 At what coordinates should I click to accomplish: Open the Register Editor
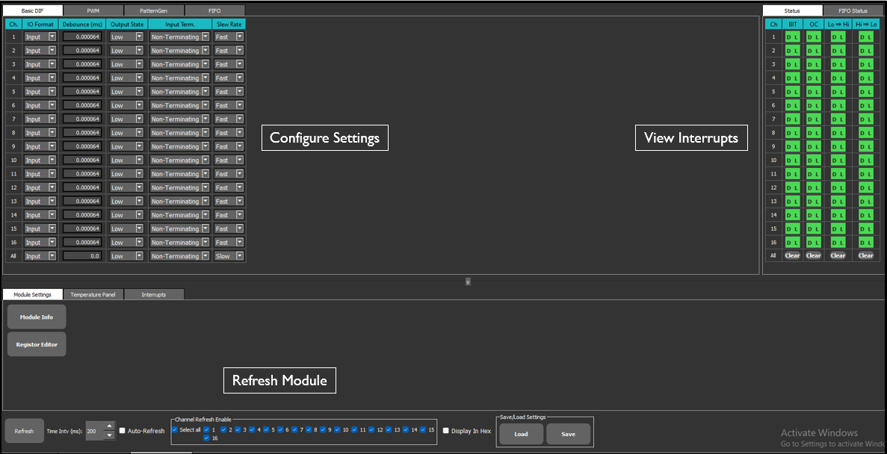(x=36, y=343)
